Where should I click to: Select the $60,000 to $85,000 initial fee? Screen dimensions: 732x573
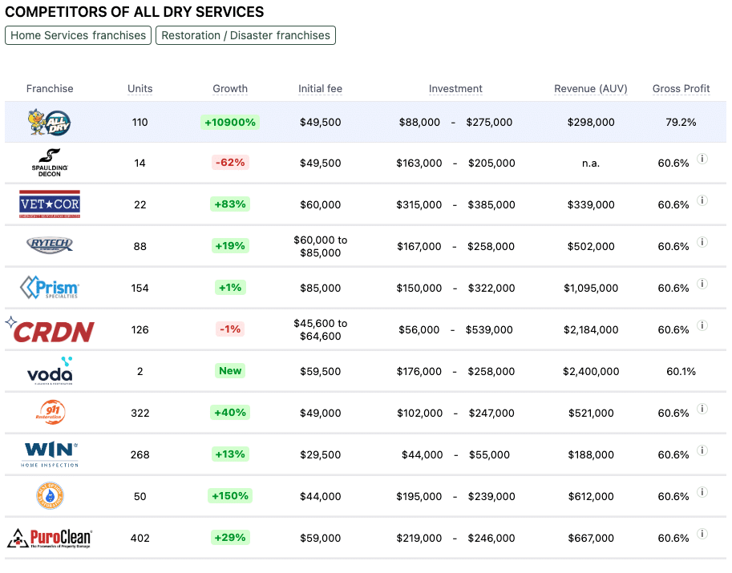click(x=320, y=246)
